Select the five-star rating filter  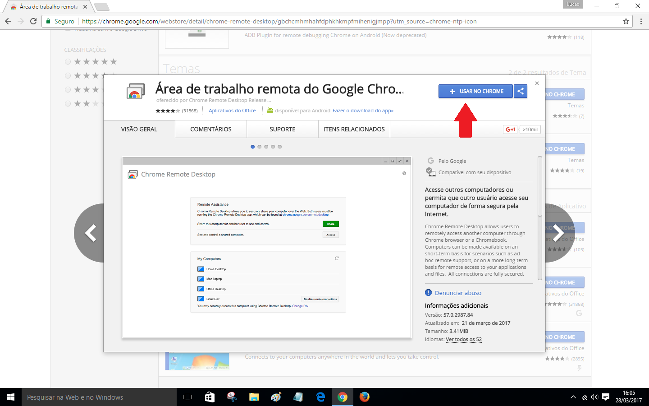[x=68, y=62]
